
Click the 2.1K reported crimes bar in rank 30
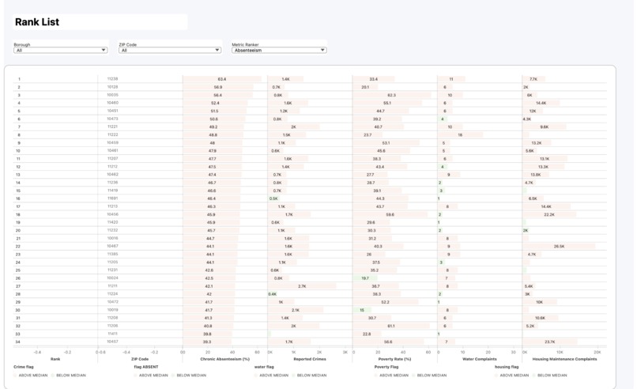(296, 310)
